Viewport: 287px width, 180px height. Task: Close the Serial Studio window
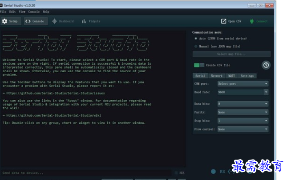[269, 5]
